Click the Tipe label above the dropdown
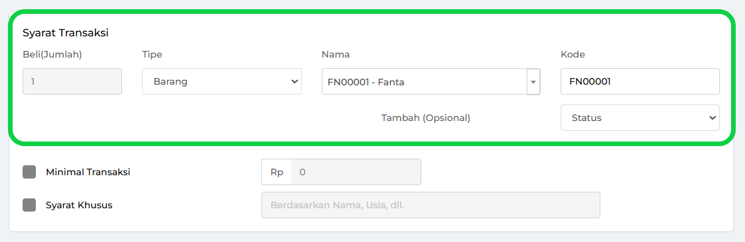 pos(152,54)
